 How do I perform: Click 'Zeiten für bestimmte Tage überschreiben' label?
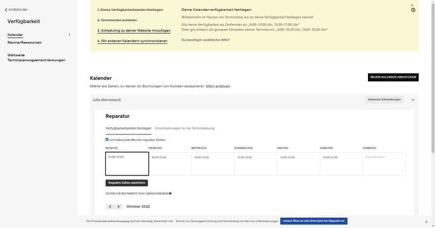(137, 194)
